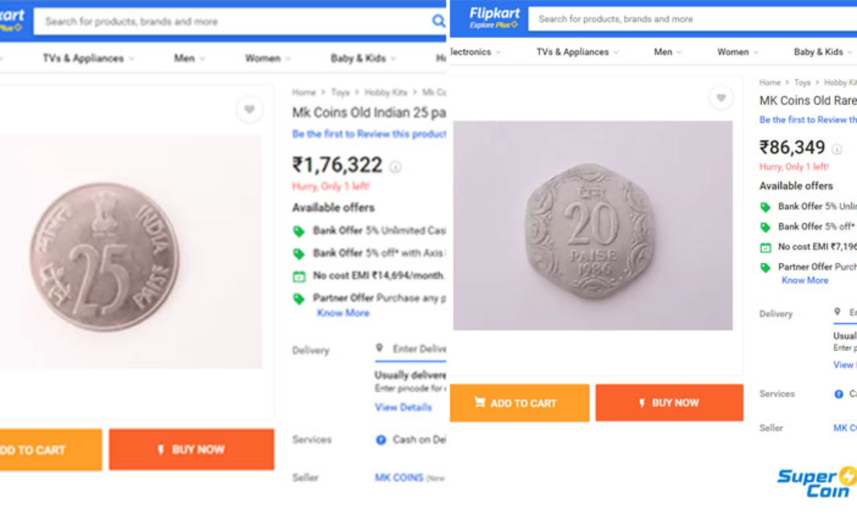The height and width of the screenshot is (514, 857).
Task: Expand the left Men category dropdown
Action: [x=190, y=58]
